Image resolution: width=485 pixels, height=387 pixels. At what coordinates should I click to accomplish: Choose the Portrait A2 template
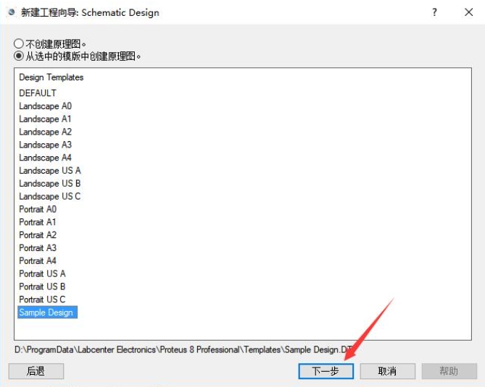pos(38,235)
